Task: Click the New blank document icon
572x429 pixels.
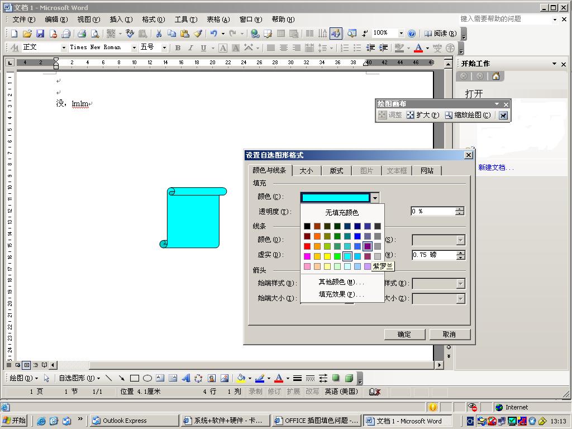Action: point(14,34)
